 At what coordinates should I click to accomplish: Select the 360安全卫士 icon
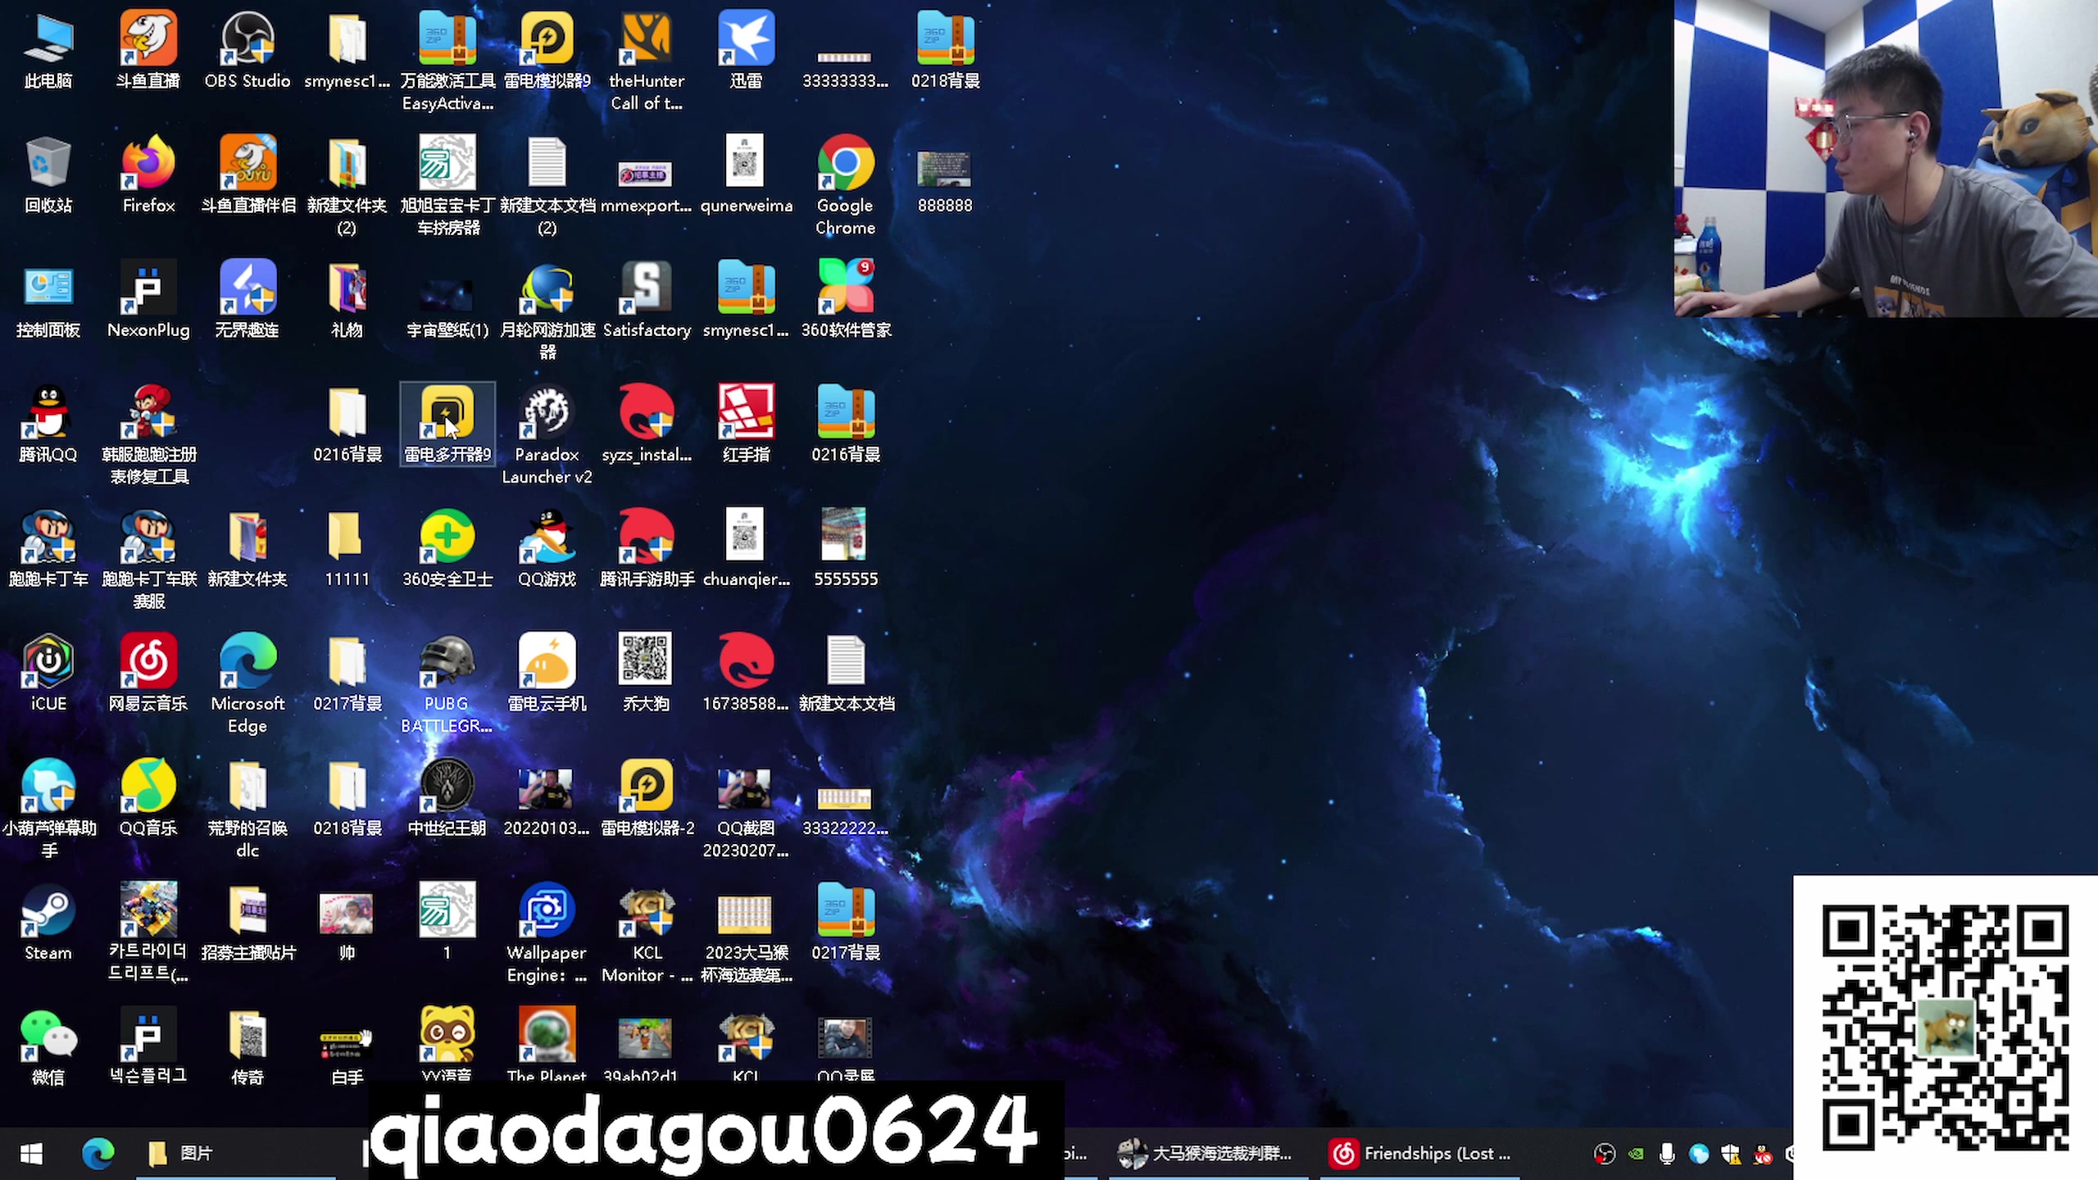[x=447, y=538]
